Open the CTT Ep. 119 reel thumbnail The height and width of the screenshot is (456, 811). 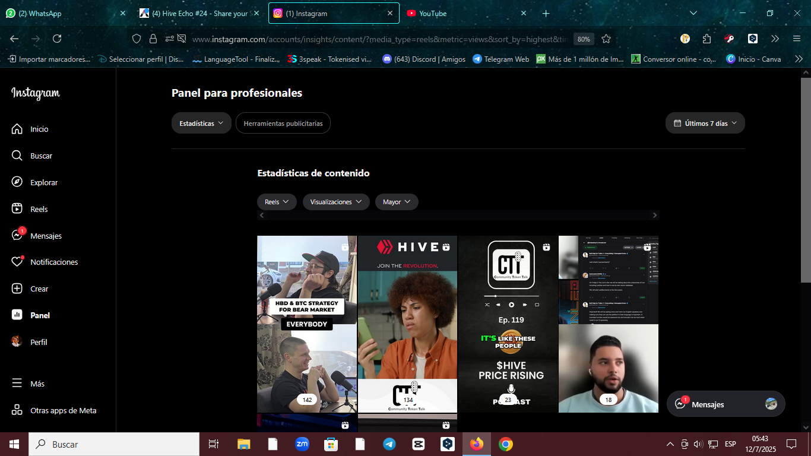tap(508, 324)
